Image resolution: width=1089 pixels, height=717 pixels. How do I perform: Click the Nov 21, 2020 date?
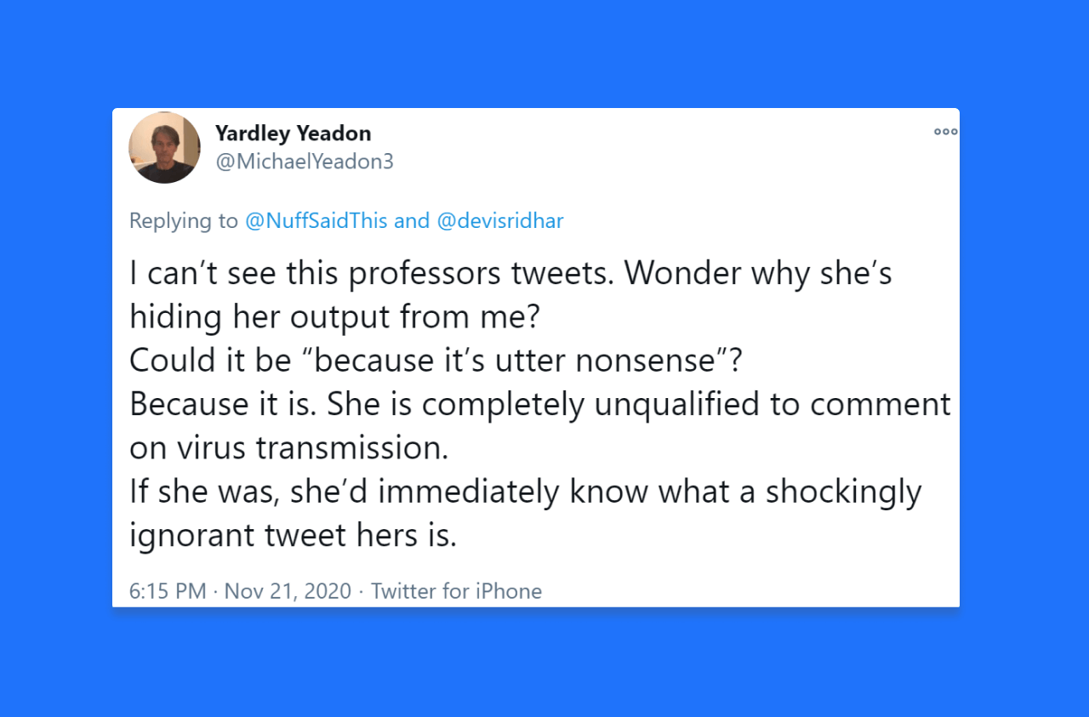(288, 591)
